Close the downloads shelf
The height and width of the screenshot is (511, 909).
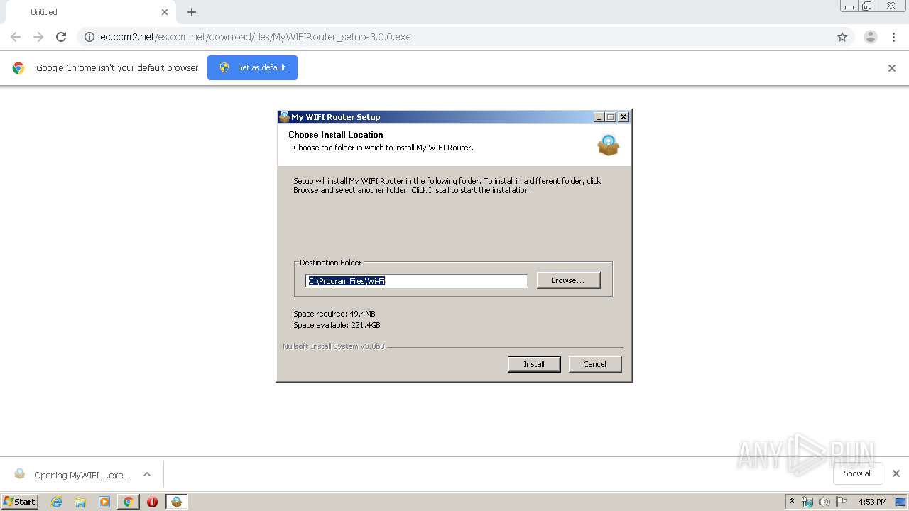point(896,473)
